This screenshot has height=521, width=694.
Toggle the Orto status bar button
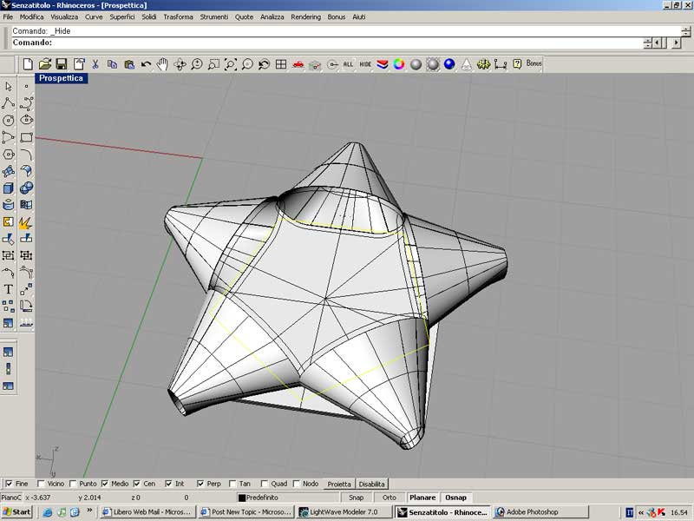[390, 498]
